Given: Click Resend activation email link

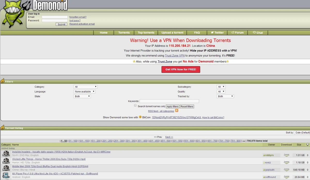Looking at the screenshot, I should (x=82, y=24).
